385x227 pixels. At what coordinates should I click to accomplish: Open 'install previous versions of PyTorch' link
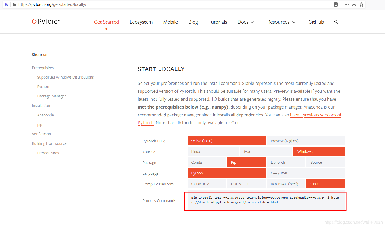pyautogui.click(x=315, y=115)
